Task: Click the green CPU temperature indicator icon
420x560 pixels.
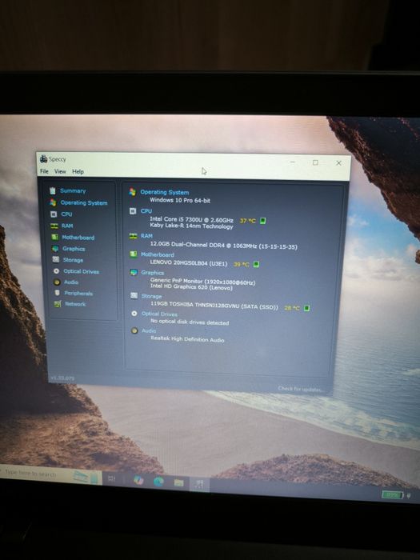Action: 263,221
